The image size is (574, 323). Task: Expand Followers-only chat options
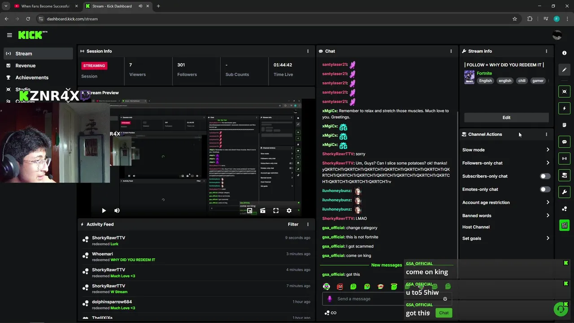coord(506,163)
